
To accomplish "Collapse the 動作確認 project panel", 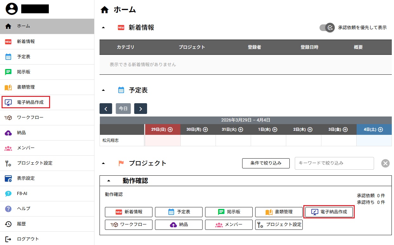I will click(109, 181).
